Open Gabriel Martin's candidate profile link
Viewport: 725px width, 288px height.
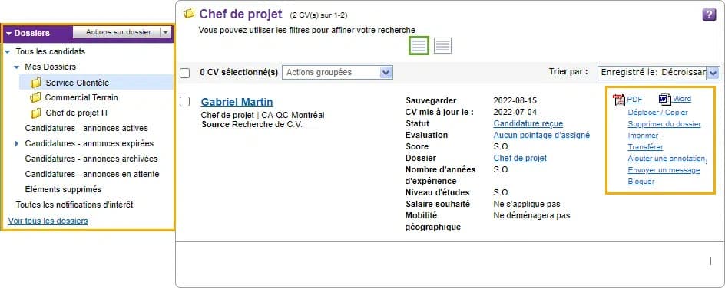[x=237, y=103]
